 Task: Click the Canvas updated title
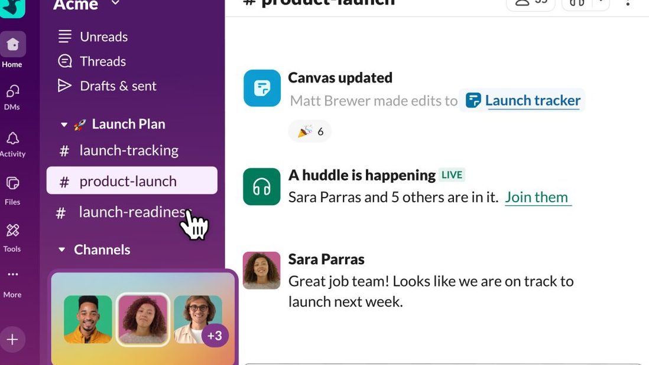[x=340, y=78]
